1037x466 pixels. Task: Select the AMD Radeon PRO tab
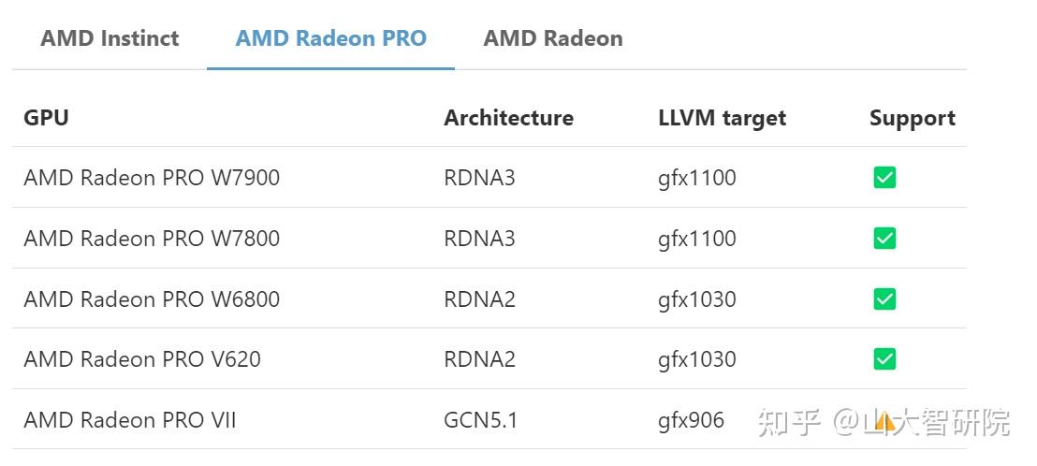point(330,38)
